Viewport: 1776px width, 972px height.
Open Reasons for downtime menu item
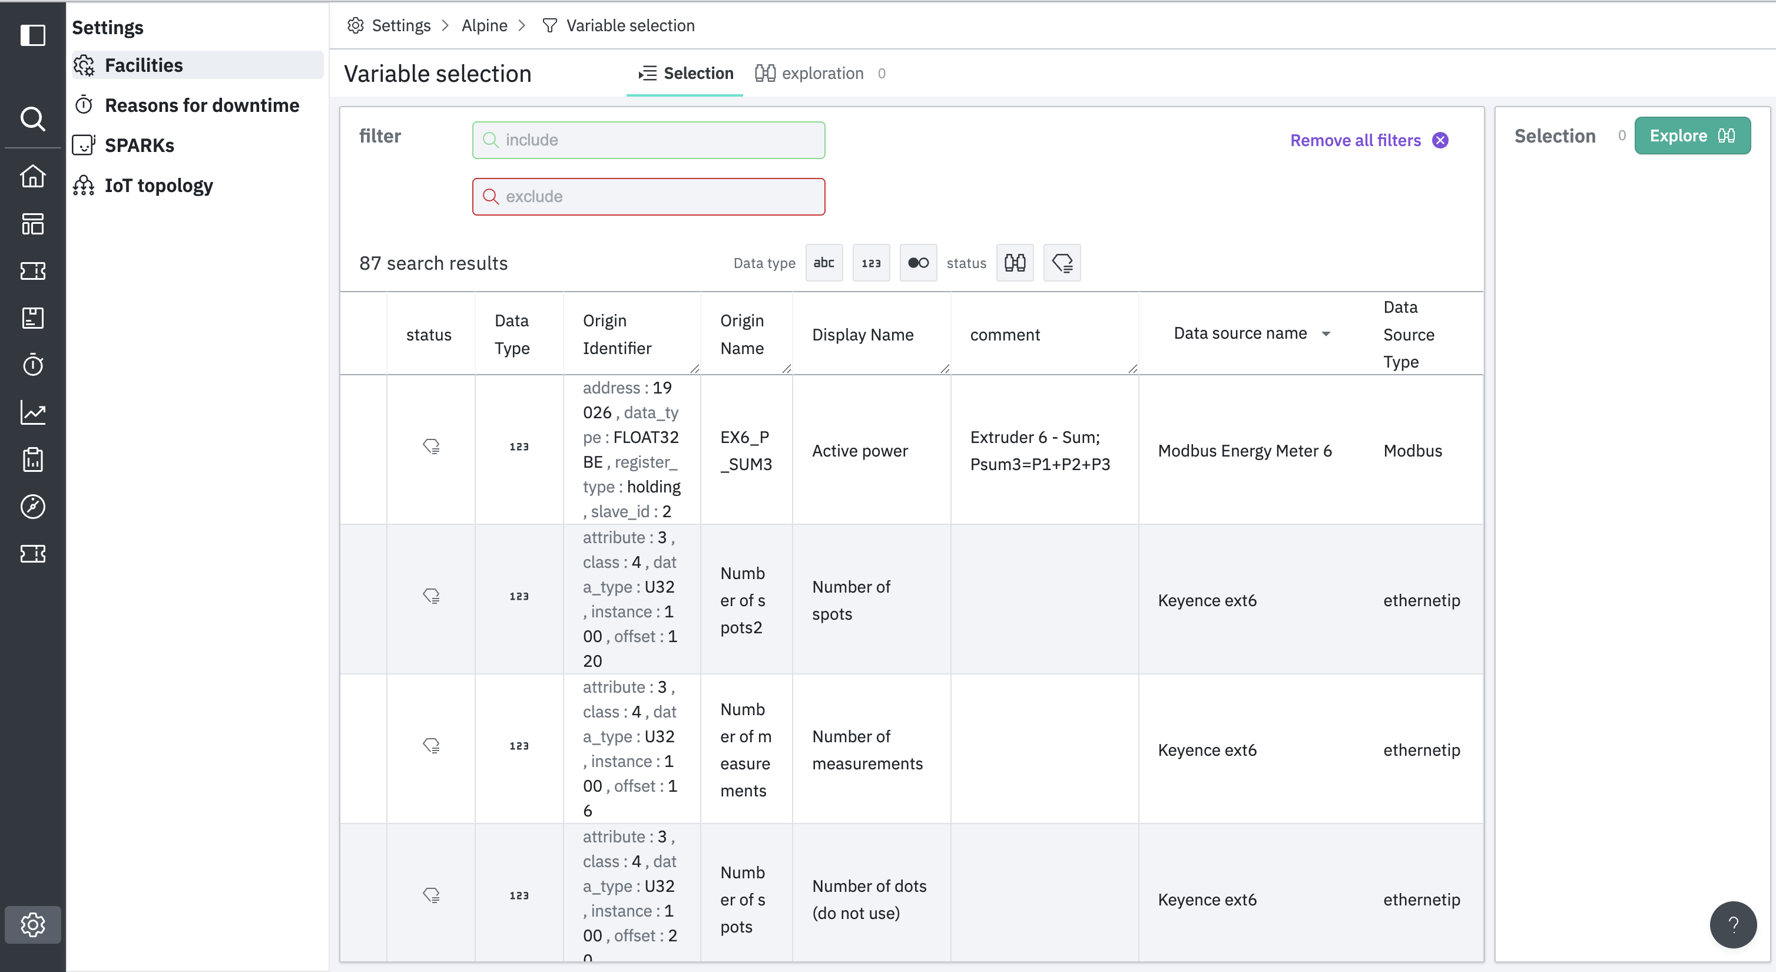pos(201,105)
